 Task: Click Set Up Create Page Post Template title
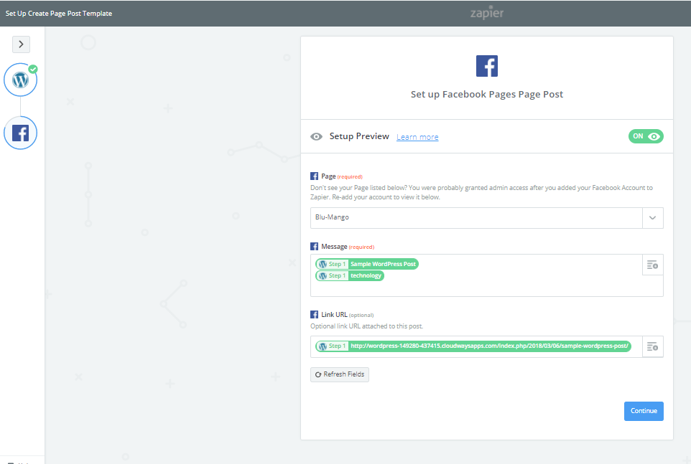(x=57, y=12)
